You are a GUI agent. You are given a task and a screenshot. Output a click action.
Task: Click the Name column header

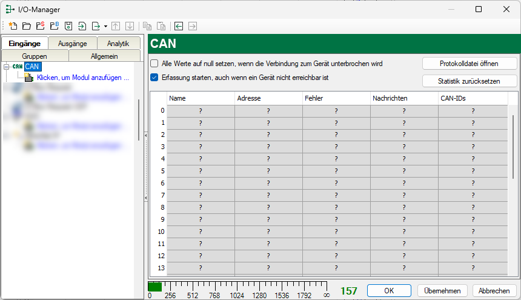point(201,98)
